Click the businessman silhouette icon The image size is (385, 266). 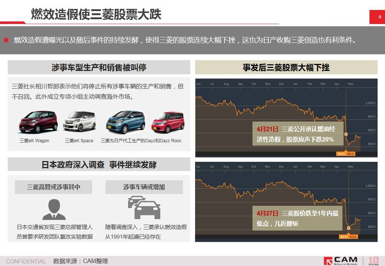pos(54,209)
